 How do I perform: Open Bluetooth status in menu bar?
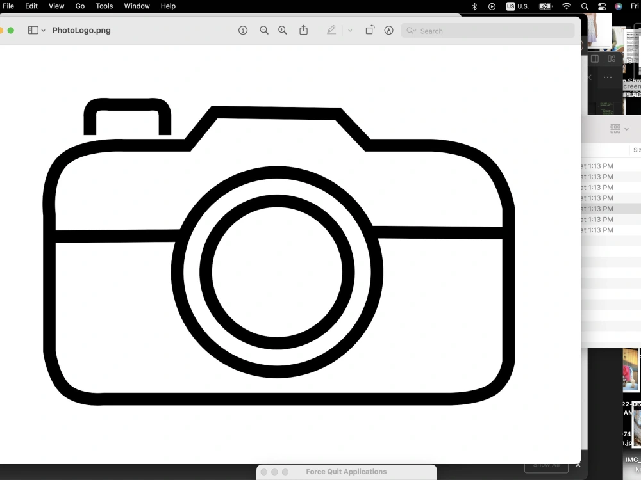(x=474, y=6)
